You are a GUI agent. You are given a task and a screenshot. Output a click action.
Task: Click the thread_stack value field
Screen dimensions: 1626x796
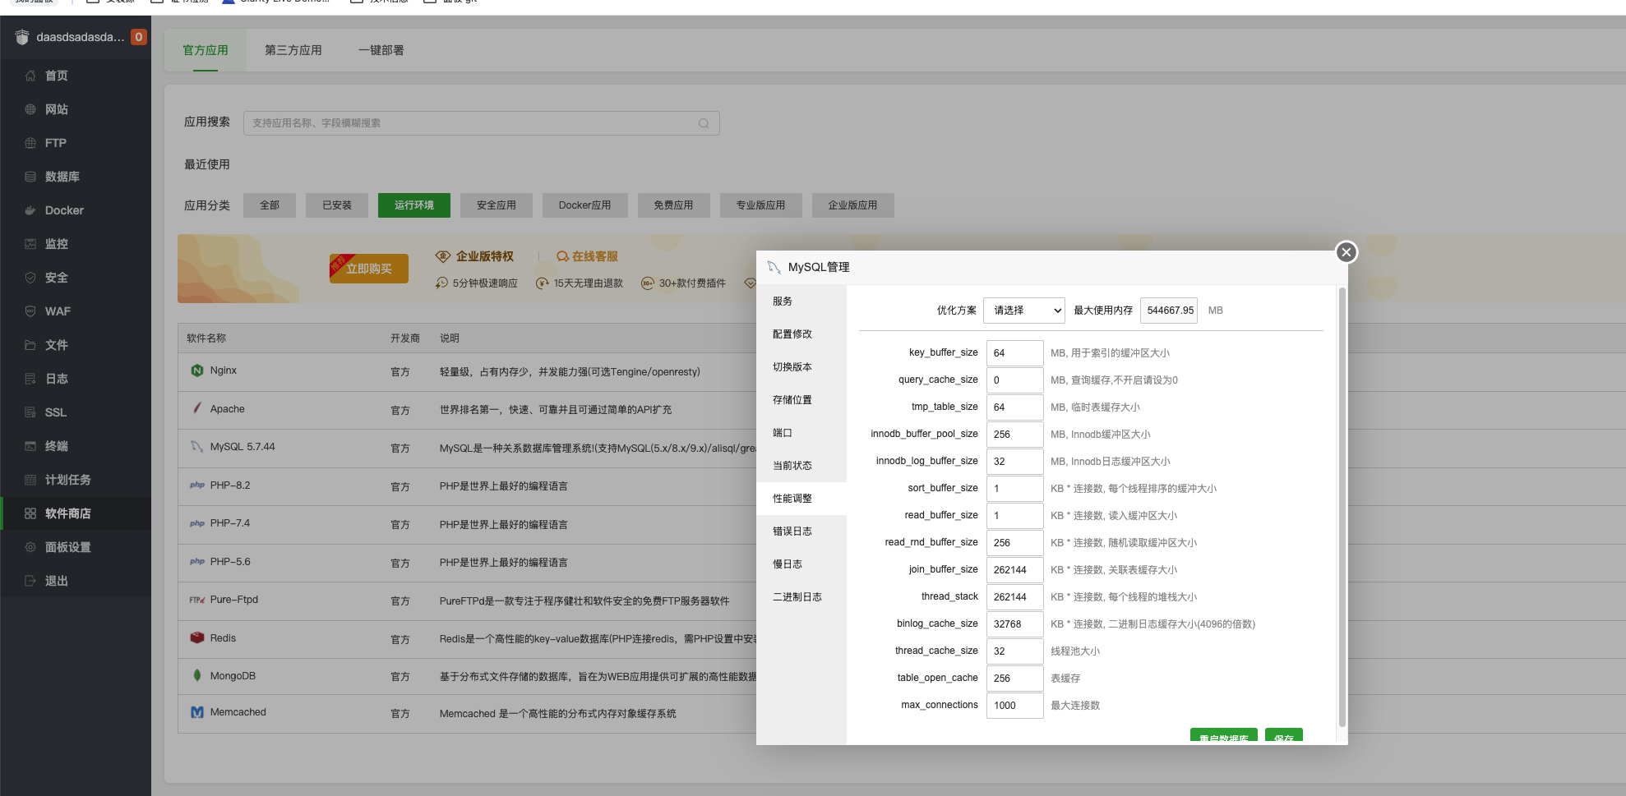[1015, 597]
